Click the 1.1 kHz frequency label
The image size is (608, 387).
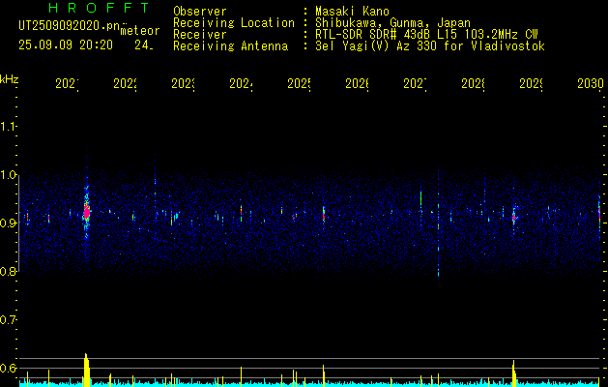click(x=8, y=126)
